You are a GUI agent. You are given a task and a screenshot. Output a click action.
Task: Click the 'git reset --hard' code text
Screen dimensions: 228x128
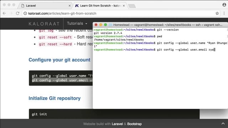point(56,44)
